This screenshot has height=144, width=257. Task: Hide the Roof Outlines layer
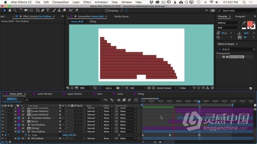3,125
